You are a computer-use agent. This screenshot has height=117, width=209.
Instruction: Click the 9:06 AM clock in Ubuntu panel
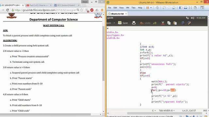pos(201,18)
